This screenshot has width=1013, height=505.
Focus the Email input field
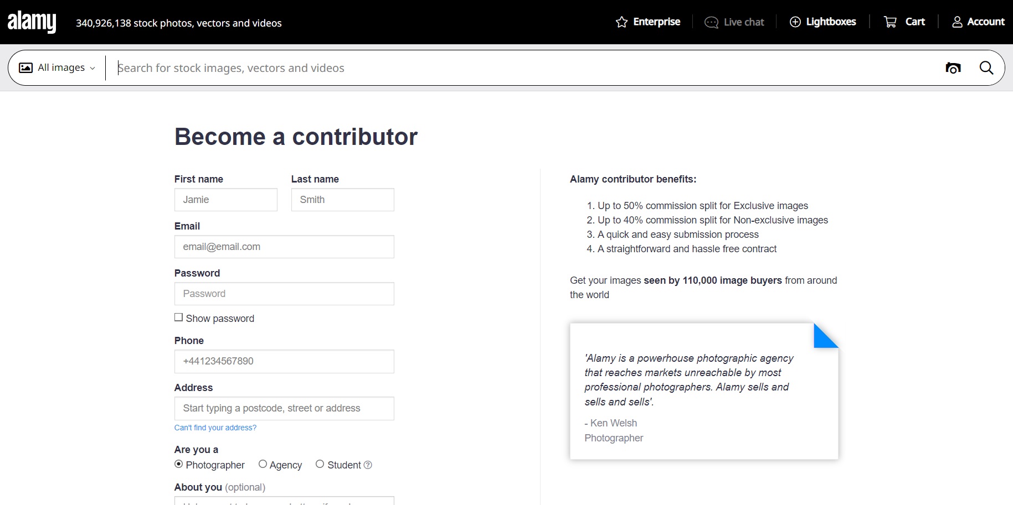click(284, 247)
